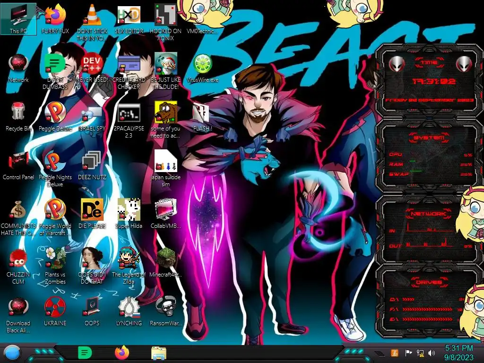Image resolution: width=484 pixels, height=363 pixels.
Task: Select the Peggle Nights Deluxe icon
Action: click(x=55, y=169)
